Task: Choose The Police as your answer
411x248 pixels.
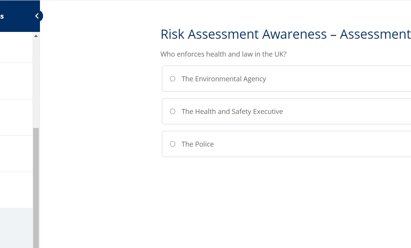Action: [x=172, y=144]
